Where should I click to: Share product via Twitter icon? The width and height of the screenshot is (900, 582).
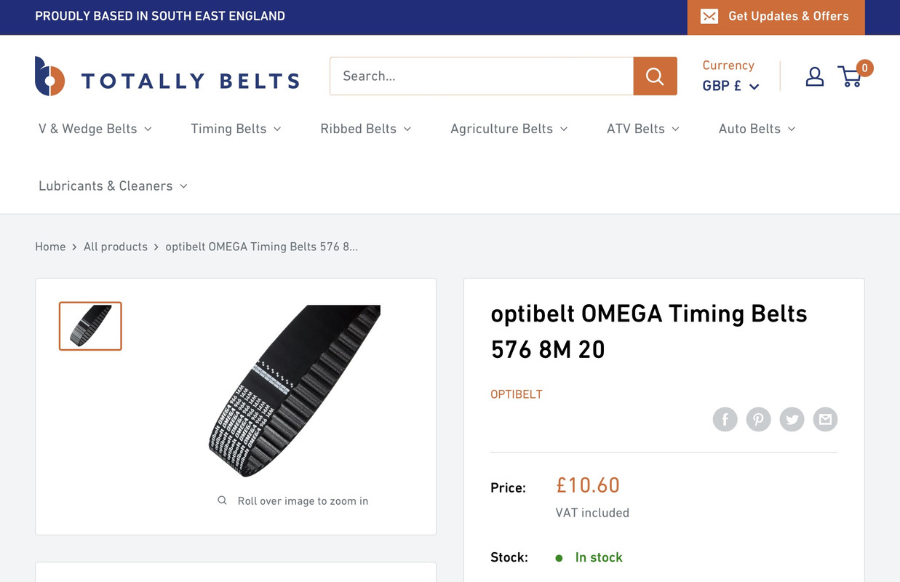pos(792,420)
